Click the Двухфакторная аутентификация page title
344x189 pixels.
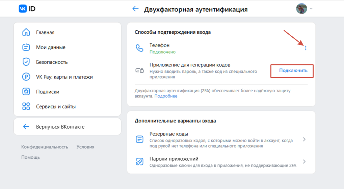point(196,9)
